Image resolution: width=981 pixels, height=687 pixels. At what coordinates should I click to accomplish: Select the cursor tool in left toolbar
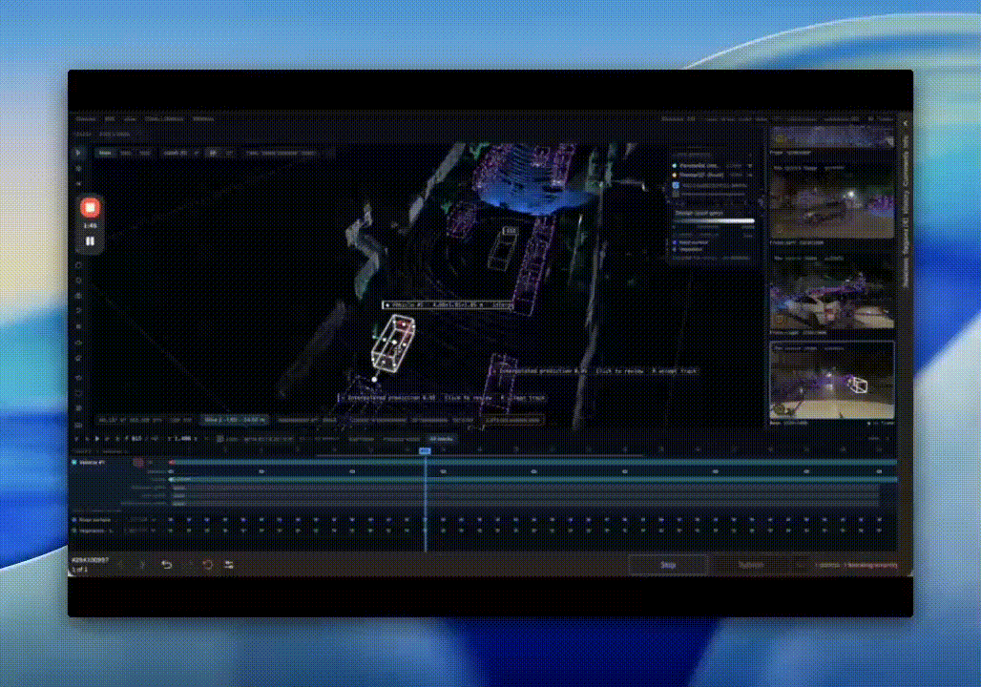pos(78,152)
